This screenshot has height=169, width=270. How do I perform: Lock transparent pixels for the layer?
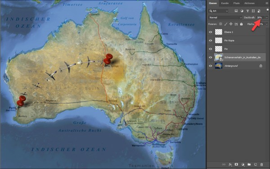pos(220,24)
